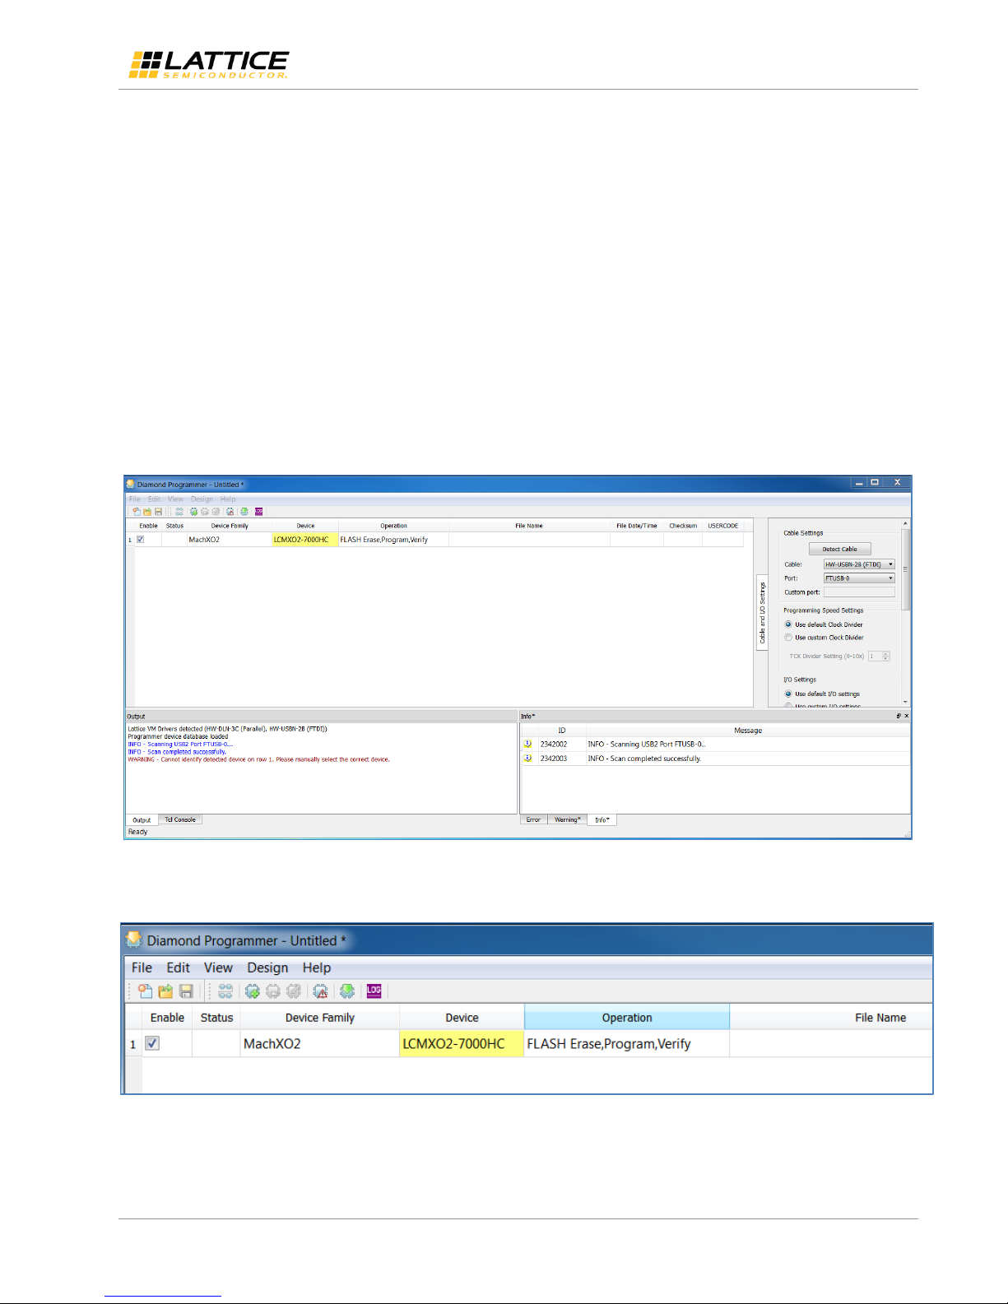Click the Detect Cable button
Screen dimensions: 1008x1304
tap(839, 549)
